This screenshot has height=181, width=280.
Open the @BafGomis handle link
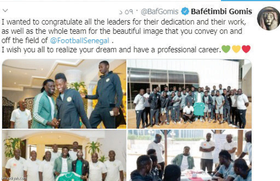[x=159, y=12]
